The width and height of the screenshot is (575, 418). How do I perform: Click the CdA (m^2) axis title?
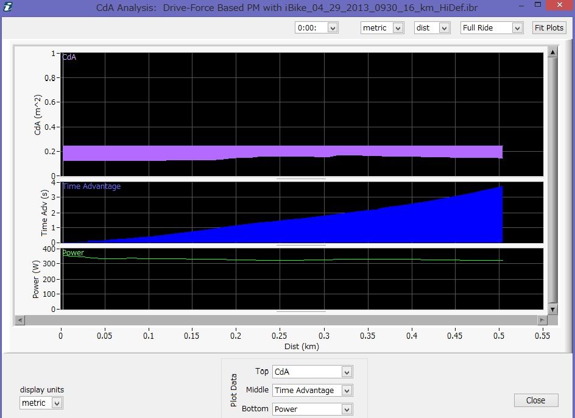tap(37, 115)
